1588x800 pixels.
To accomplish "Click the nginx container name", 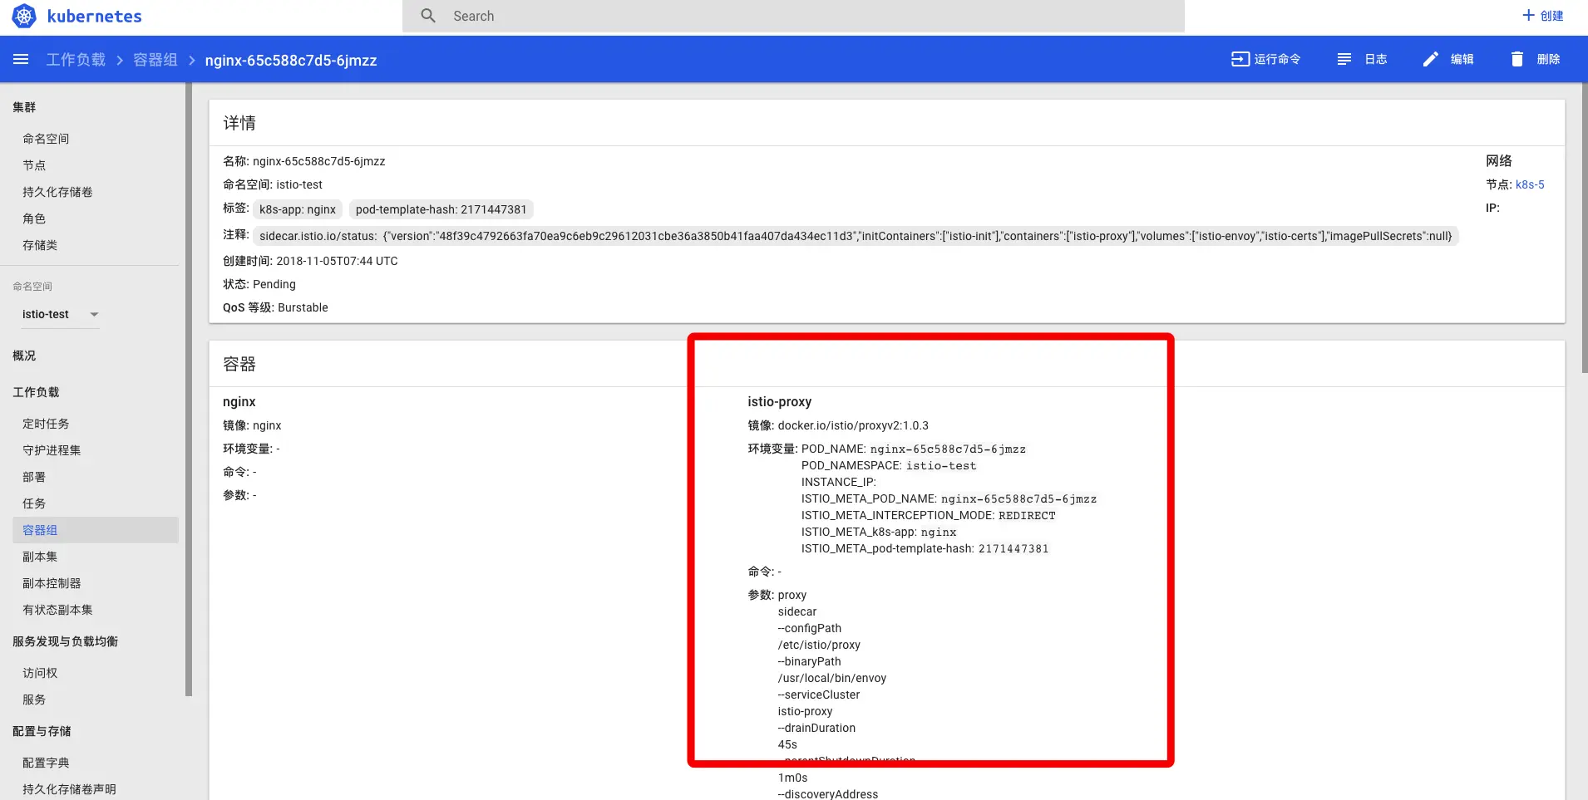I will (x=239, y=402).
